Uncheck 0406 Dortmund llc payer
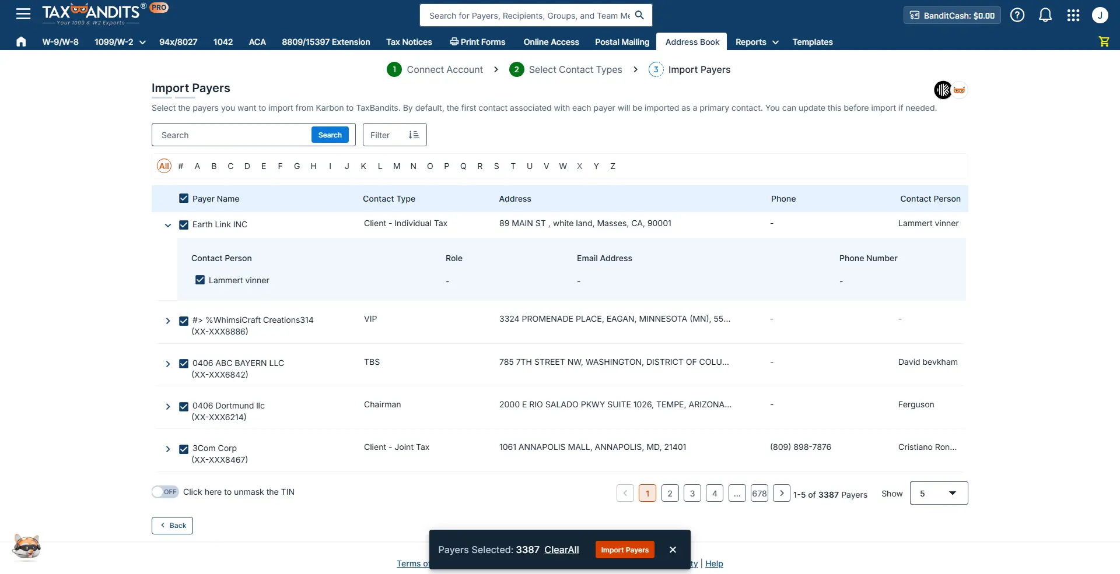1120x574 pixels. [x=184, y=407]
